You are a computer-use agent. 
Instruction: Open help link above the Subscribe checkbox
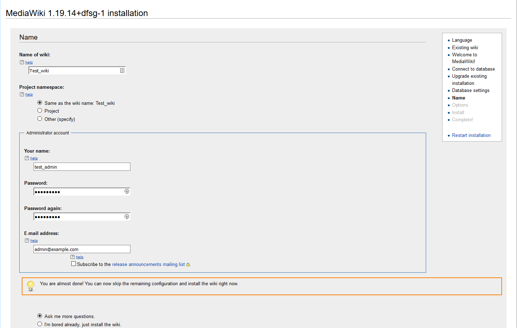79,257
